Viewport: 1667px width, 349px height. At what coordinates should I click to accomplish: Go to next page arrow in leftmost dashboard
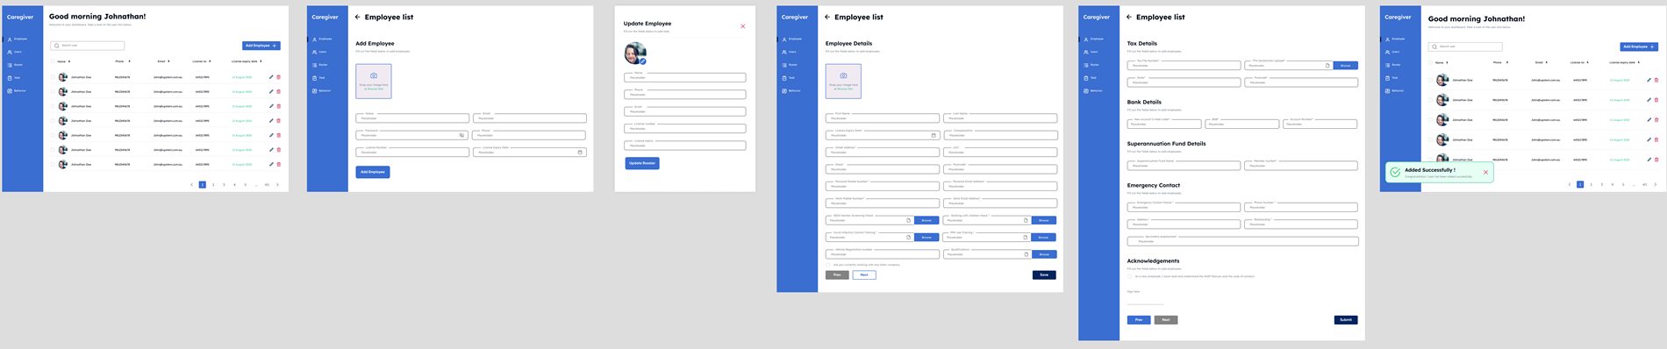(x=278, y=185)
